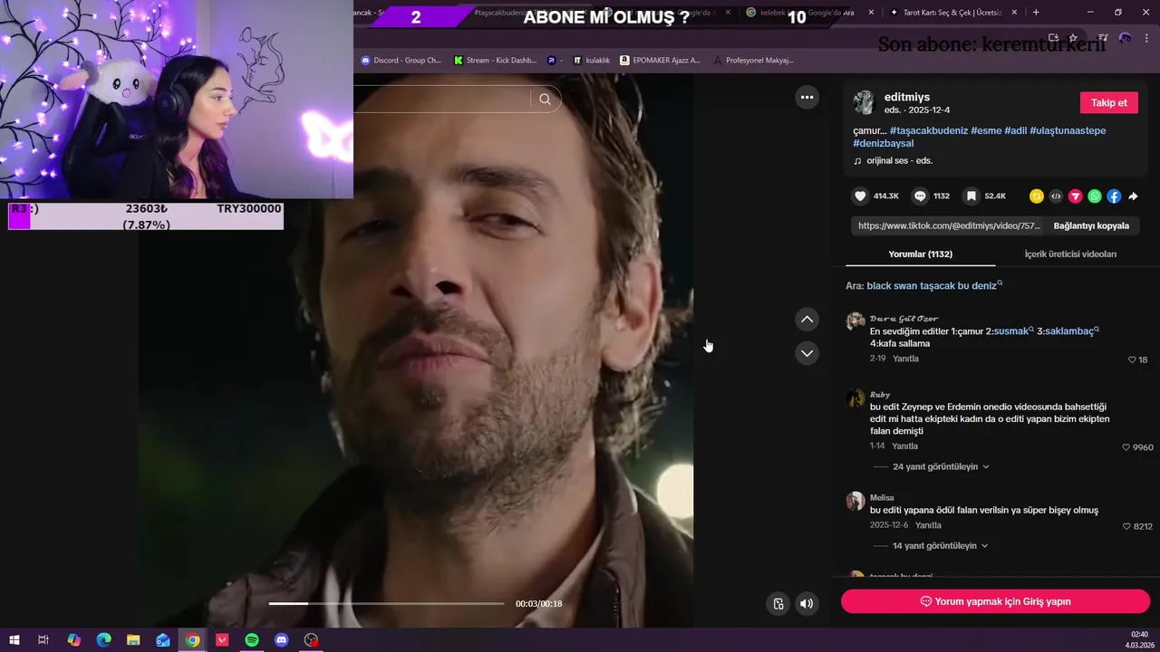Reply to Duru Gül Özer's comment via Yanıtla
The image size is (1160, 652).
(x=905, y=359)
